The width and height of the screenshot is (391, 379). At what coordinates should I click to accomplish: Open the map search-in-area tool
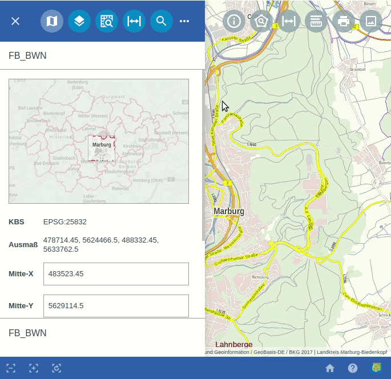[107, 21]
